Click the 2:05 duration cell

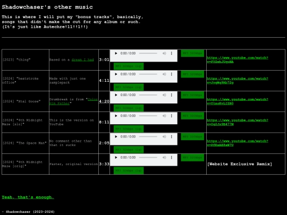pyautogui.click(x=104, y=143)
